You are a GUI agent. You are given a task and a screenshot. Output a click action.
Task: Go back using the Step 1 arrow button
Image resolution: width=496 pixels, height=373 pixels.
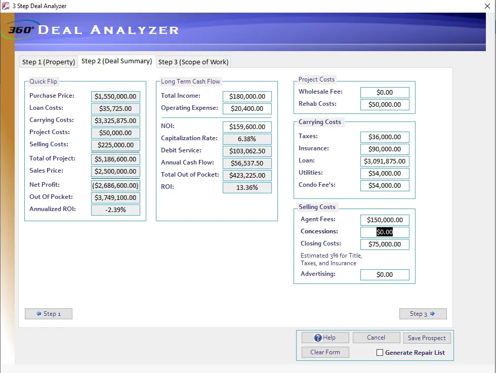click(x=49, y=314)
